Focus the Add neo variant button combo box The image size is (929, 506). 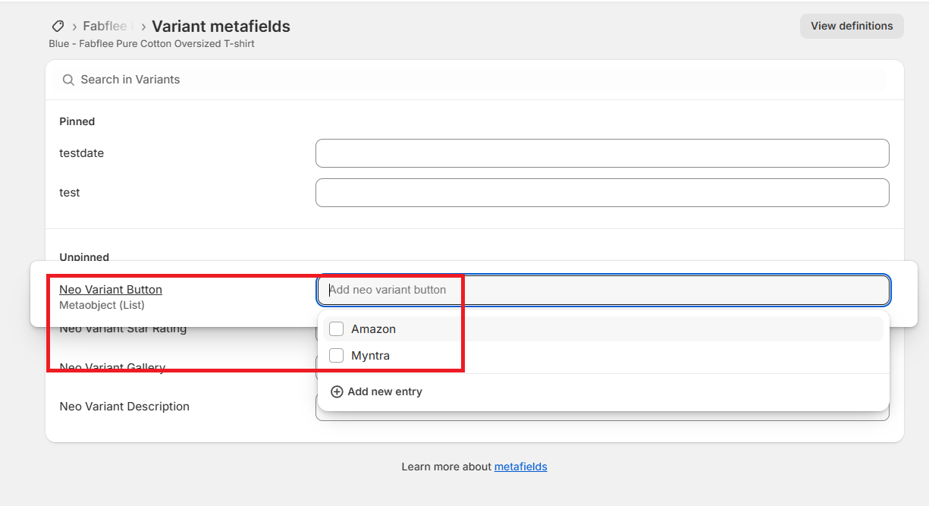(603, 290)
